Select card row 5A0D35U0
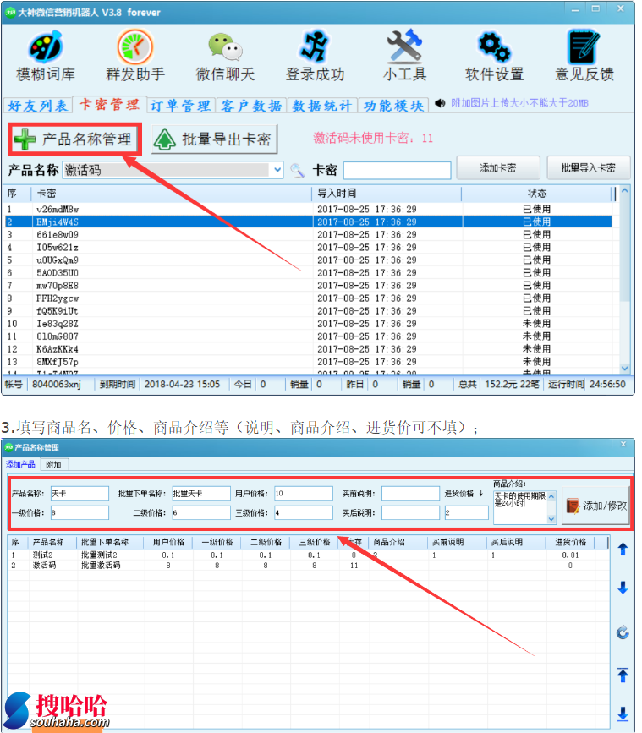 (309, 272)
